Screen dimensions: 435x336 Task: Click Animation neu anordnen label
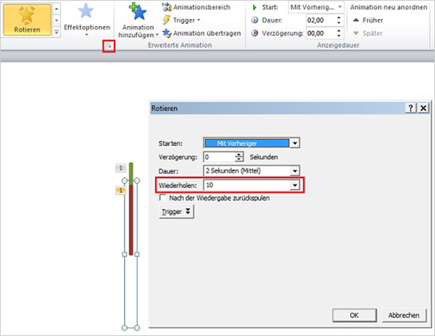pyautogui.click(x=389, y=7)
